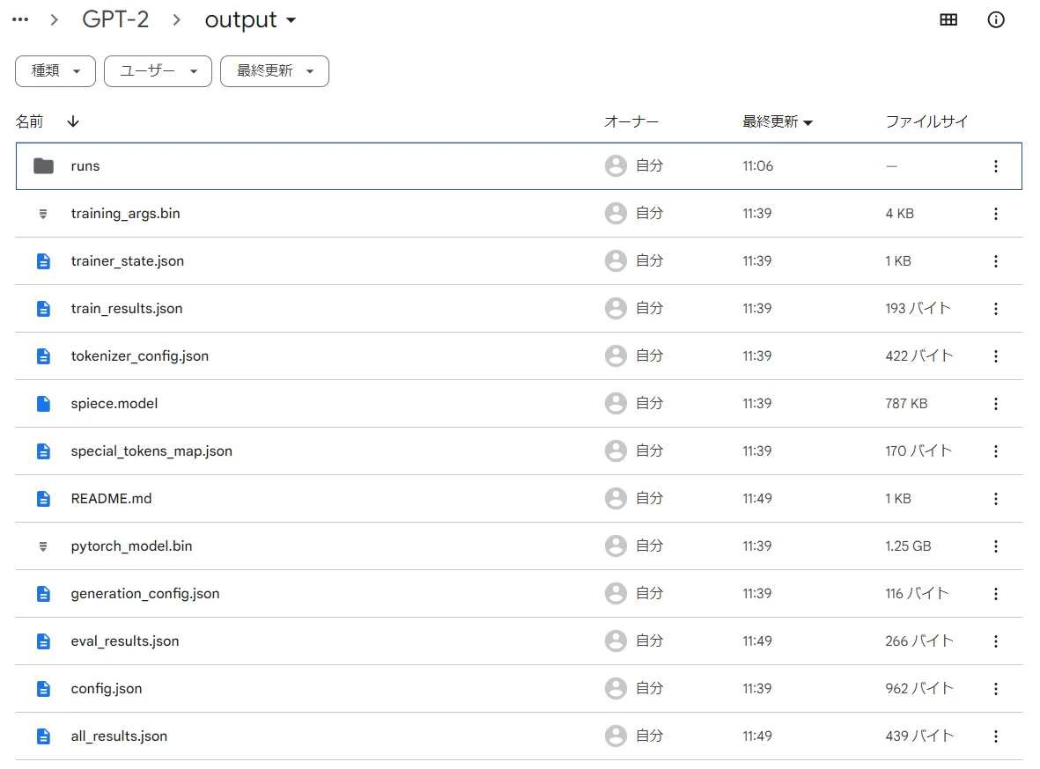Open more actions for config.json

pyautogui.click(x=996, y=689)
